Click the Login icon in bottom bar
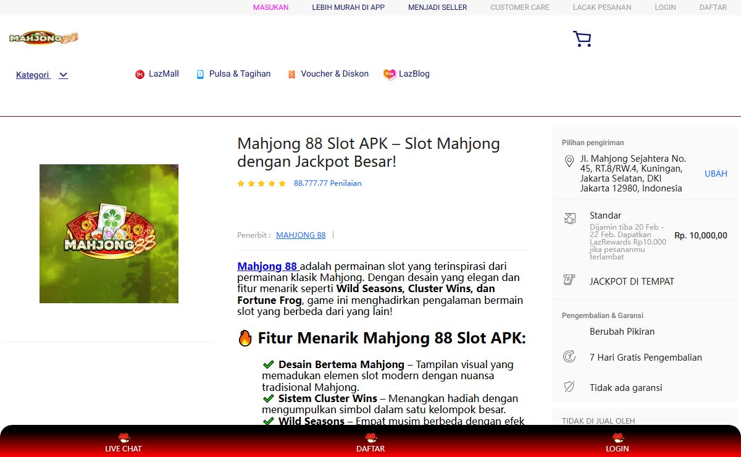This screenshot has height=457, width=741. tap(617, 437)
